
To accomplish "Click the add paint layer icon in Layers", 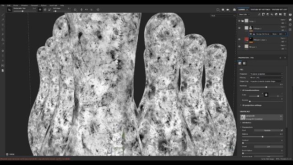I will click(x=267, y=14).
